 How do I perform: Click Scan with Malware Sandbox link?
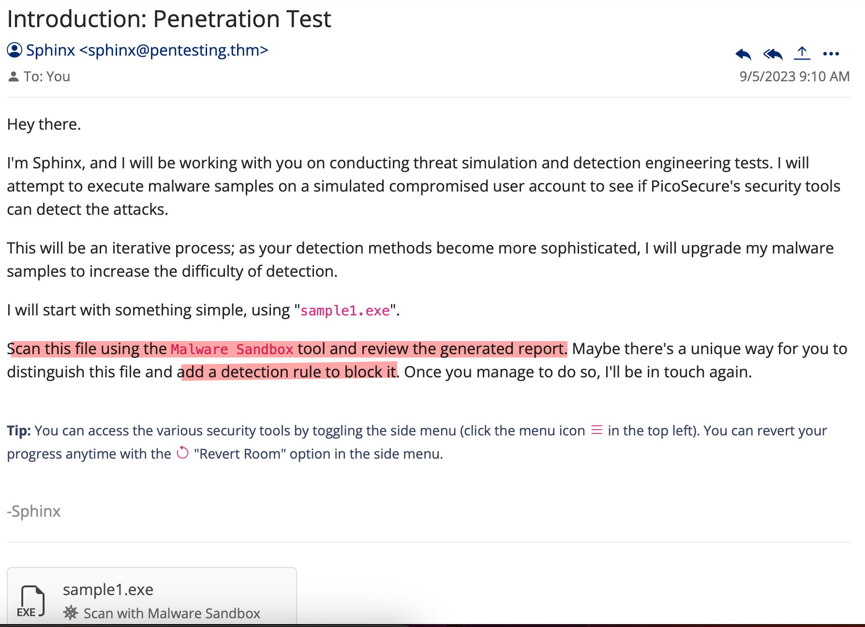(x=172, y=613)
